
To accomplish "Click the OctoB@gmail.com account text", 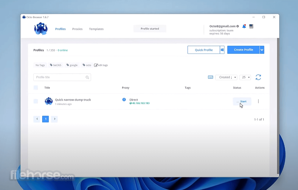I will pyautogui.click(x=222, y=26).
